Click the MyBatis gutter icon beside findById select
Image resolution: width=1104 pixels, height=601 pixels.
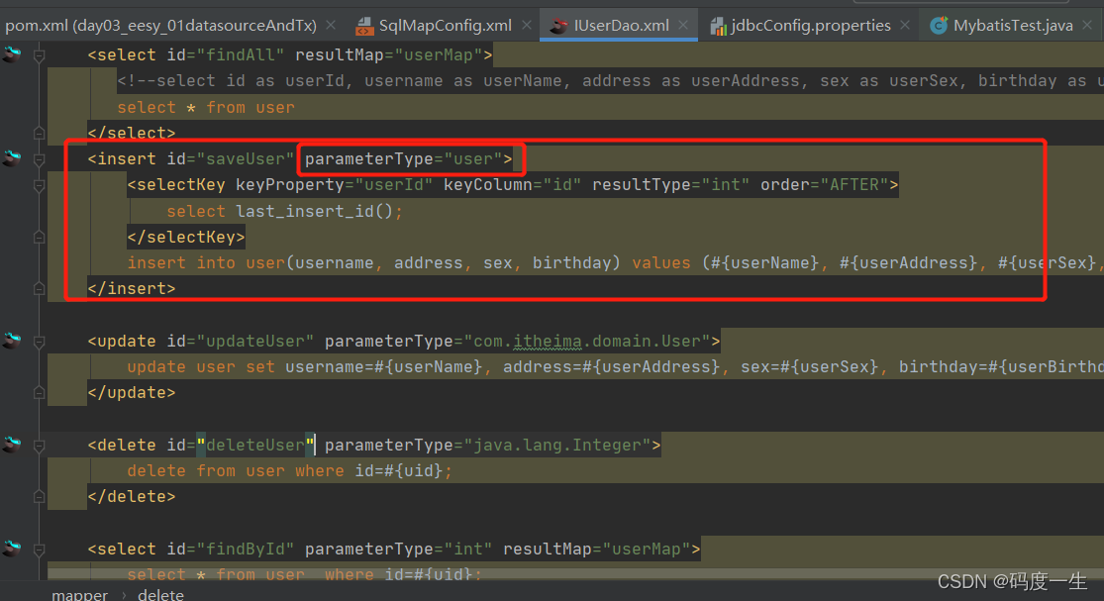click(x=12, y=549)
